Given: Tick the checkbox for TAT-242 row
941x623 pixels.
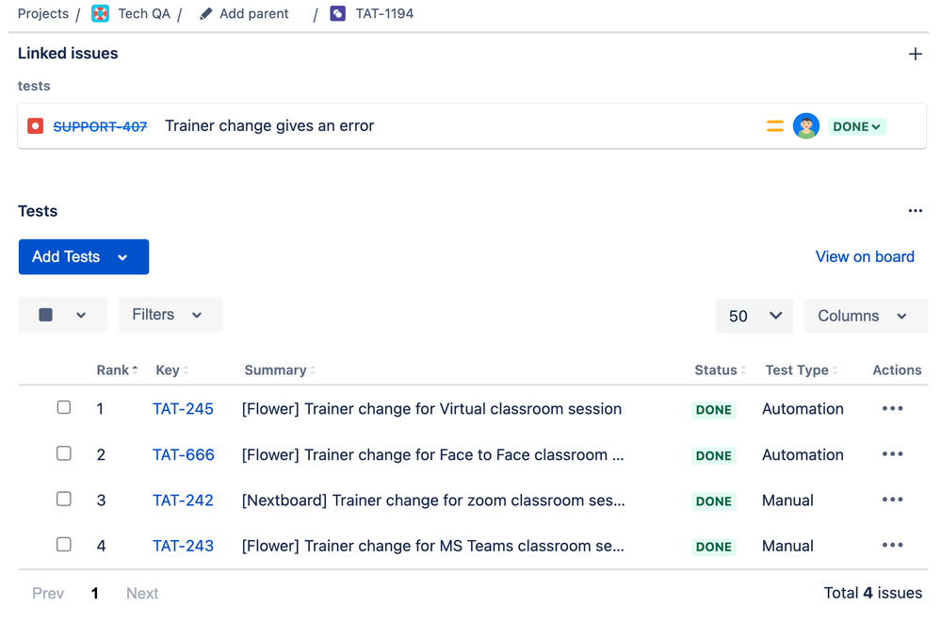Looking at the screenshot, I should pyautogui.click(x=64, y=499).
